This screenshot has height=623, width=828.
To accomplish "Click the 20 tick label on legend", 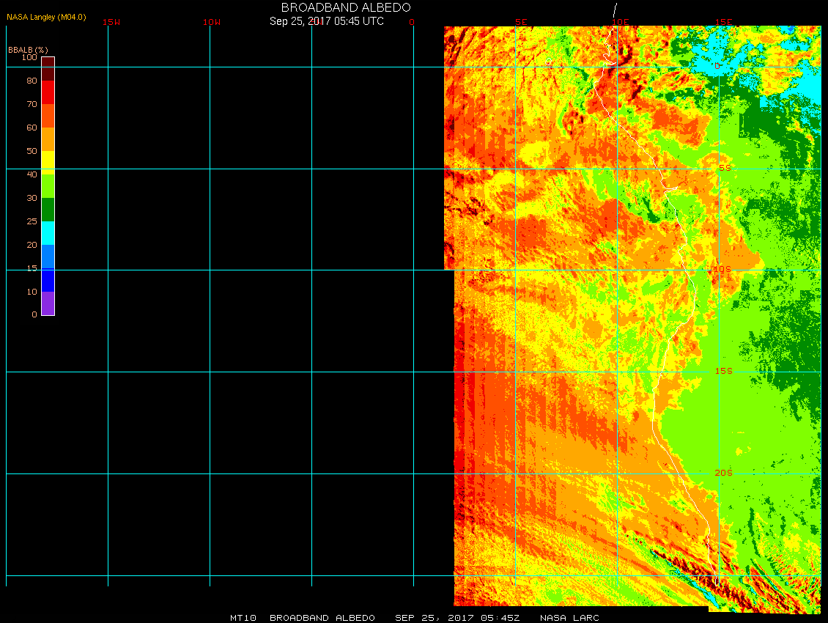I will pyautogui.click(x=32, y=245).
